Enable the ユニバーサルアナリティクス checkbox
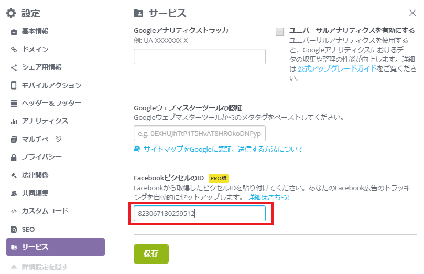Screen dimensions: 424x274 tap(279, 31)
